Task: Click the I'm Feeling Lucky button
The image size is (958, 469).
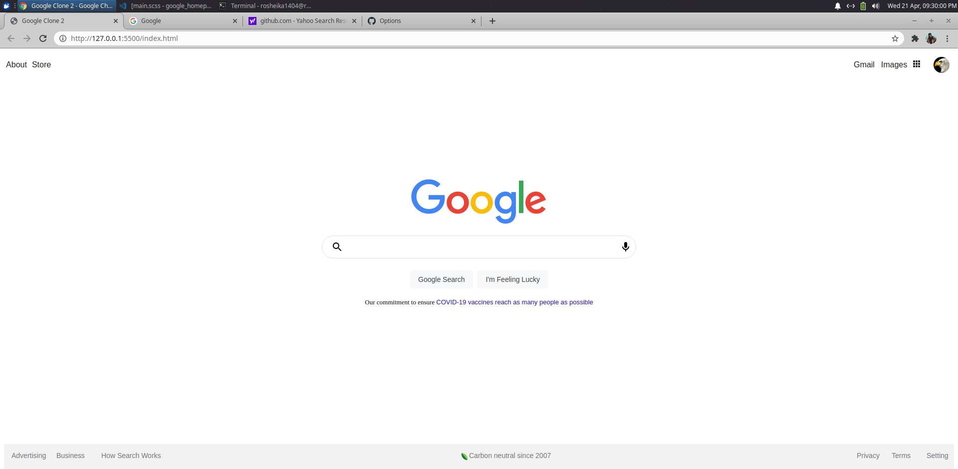Action: pos(513,279)
